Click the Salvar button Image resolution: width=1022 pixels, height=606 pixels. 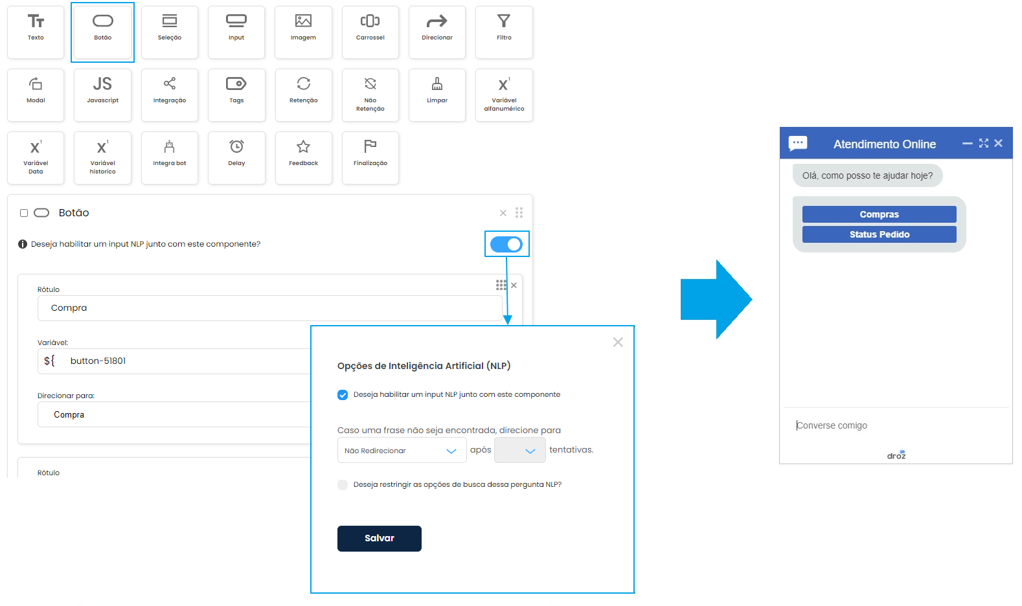click(379, 539)
